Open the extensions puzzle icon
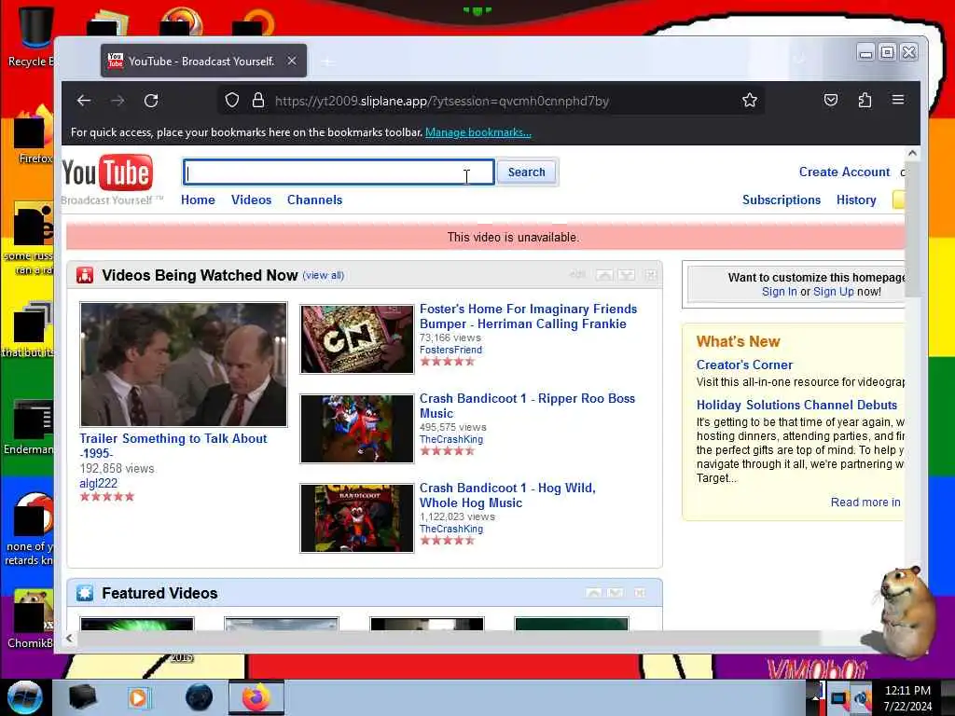 [865, 100]
